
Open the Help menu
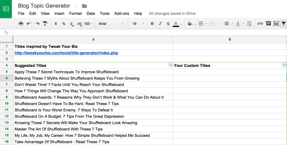point(138,13)
